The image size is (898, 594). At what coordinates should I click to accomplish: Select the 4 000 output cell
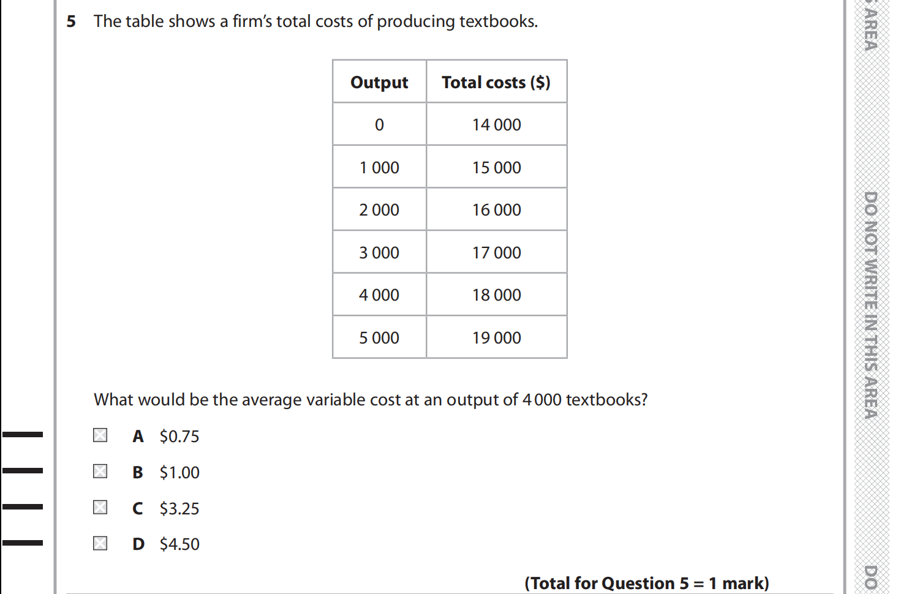click(x=379, y=295)
